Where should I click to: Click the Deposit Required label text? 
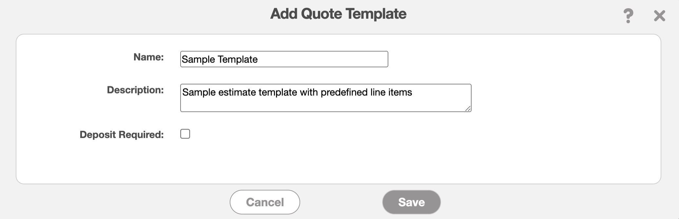pyautogui.click(x=122, y=135)
